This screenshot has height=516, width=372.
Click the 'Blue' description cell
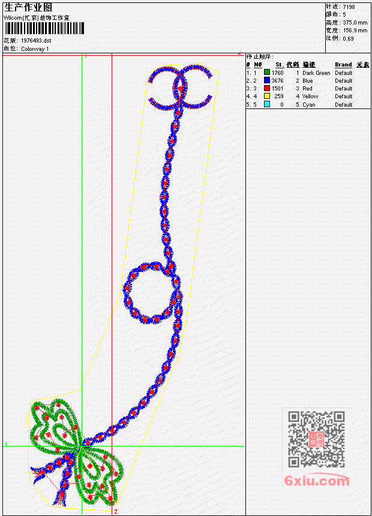(307, 81)
